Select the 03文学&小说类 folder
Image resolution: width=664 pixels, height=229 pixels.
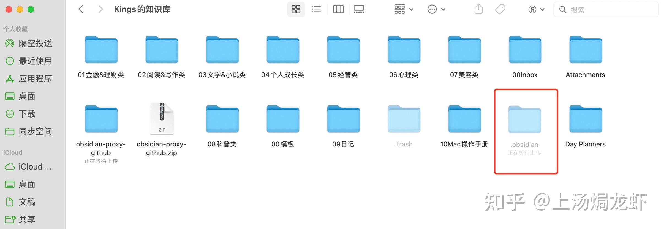pos(222,50)
